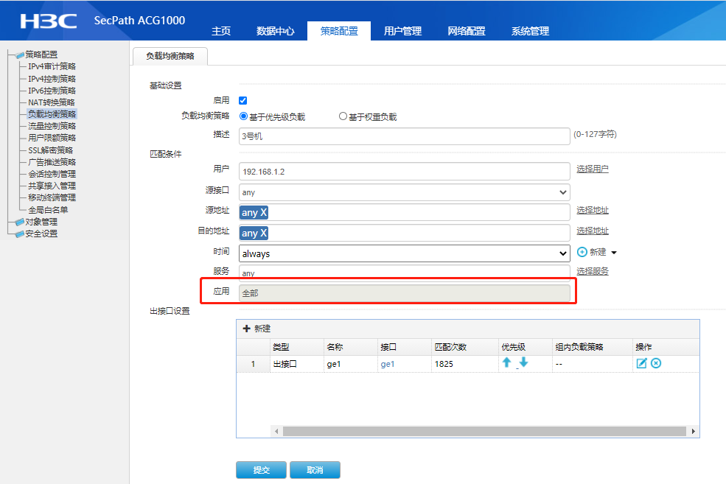Switch to the 网络配置 tab
Image resolution: width=726 pixels, height=484 pixels.
[467, 31]
